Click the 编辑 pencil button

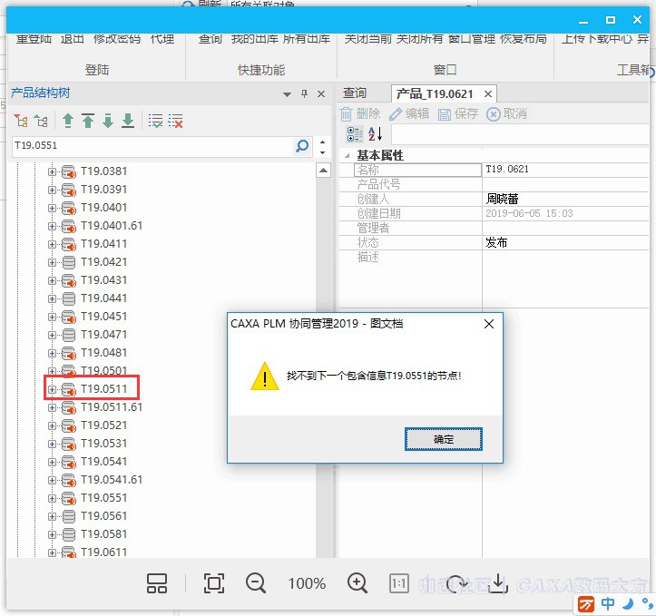(409, 113)
